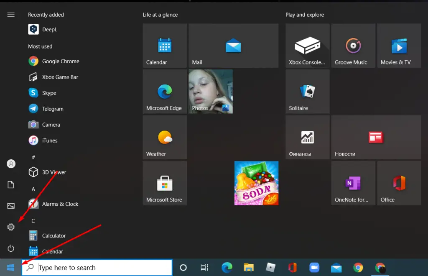Image resolution: width=428 pixels, height=276 pixels.
Task: Open Calendar entry in the app list
Action: pos(46,251)
